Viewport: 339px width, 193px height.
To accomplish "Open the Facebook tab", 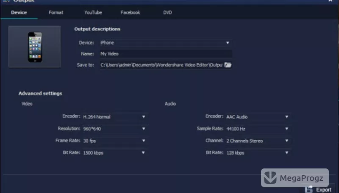I will pos(130,13).
